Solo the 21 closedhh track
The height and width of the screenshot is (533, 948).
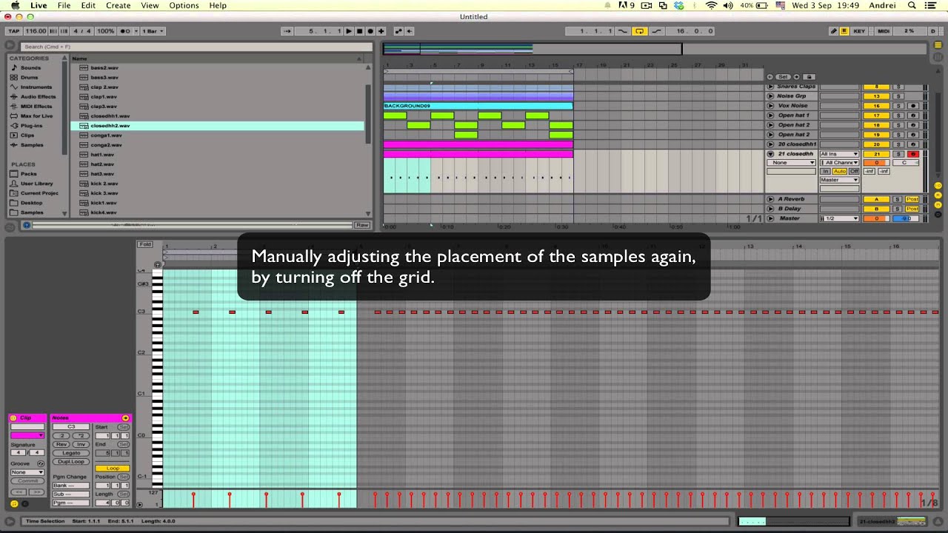click(x=898, y=154)
